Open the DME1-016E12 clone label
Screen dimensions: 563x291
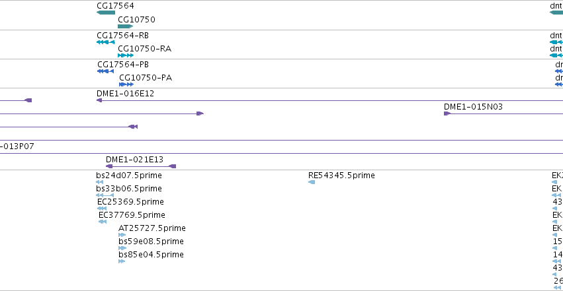click(x=125, y=94)
